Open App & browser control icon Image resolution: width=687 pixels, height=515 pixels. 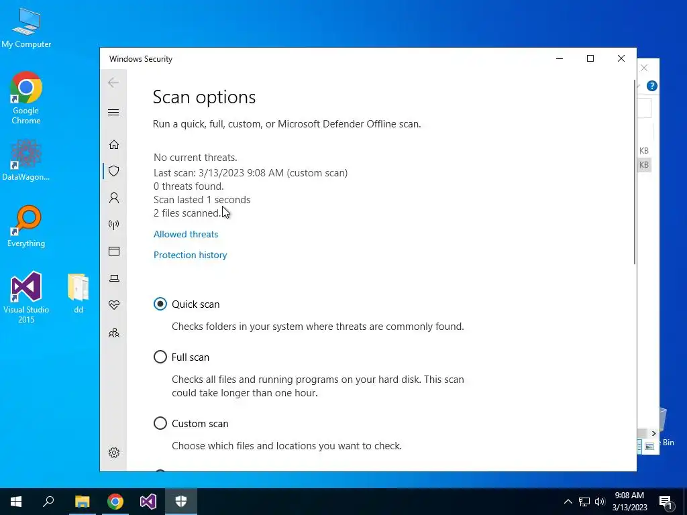[x=114, y=251]
